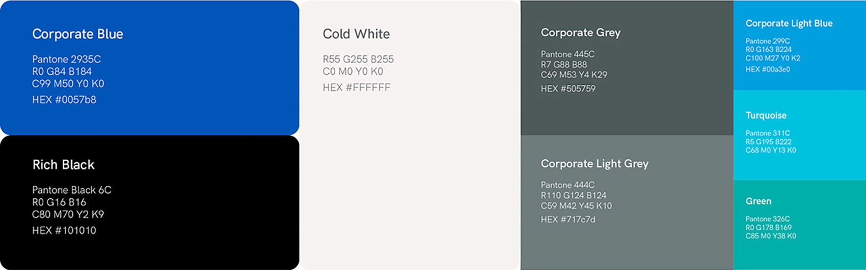Viewport: 866px width, 270px height.
Task: Click Pantone 2935C label
Action: 66,59
